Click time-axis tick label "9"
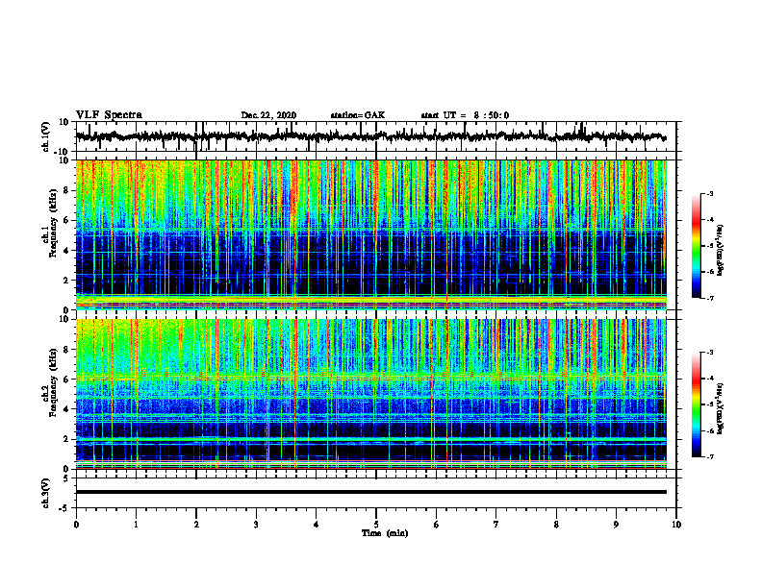The image size is (762, 588). coord(616,525)
